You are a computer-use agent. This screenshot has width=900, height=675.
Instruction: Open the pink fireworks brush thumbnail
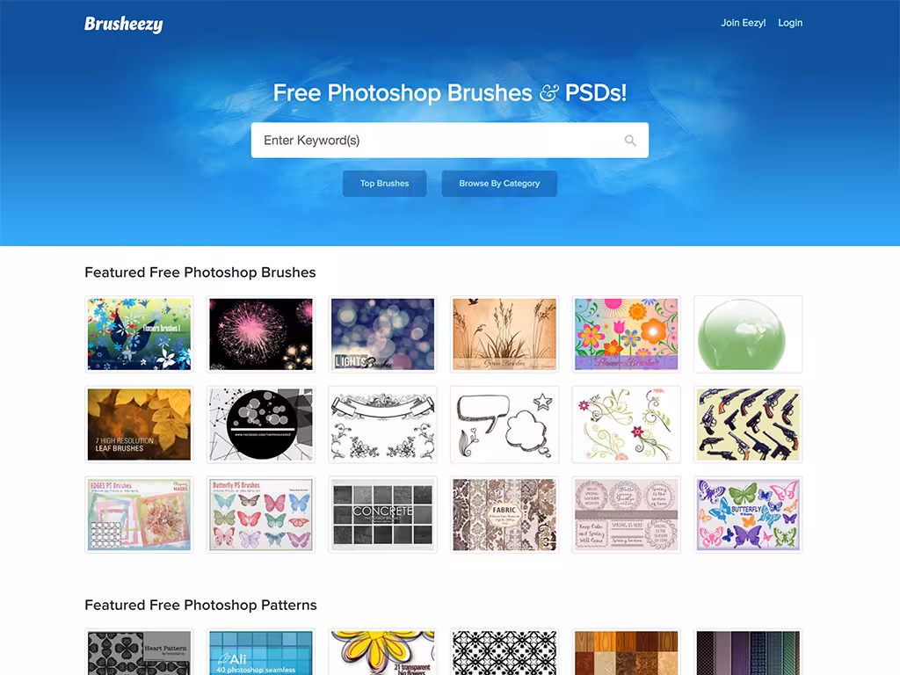[x=261, y=334]
